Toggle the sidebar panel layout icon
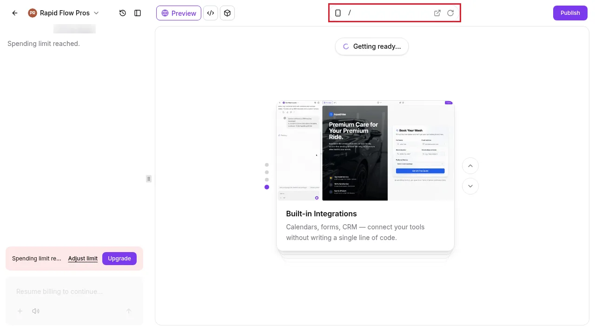 [138, 13]
